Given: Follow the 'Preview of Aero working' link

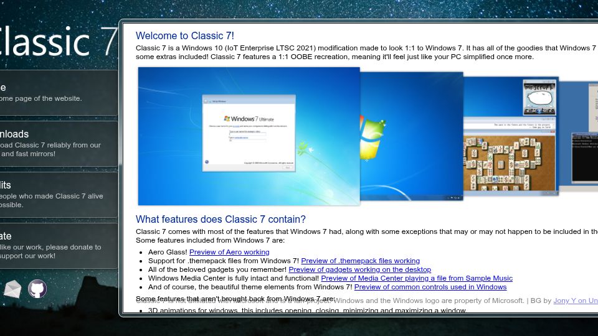Looking at the screenshot, I should (x=229, y=252).
